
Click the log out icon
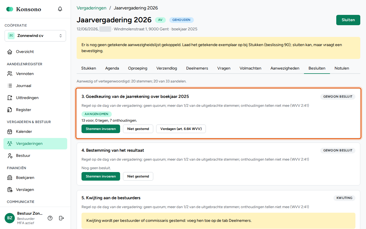[x=61, y=218]
